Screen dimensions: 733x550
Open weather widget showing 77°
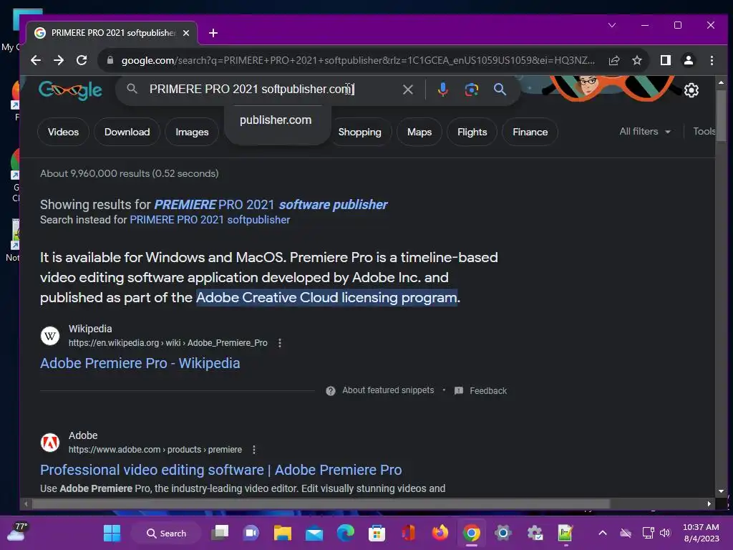tap(17, 532)
